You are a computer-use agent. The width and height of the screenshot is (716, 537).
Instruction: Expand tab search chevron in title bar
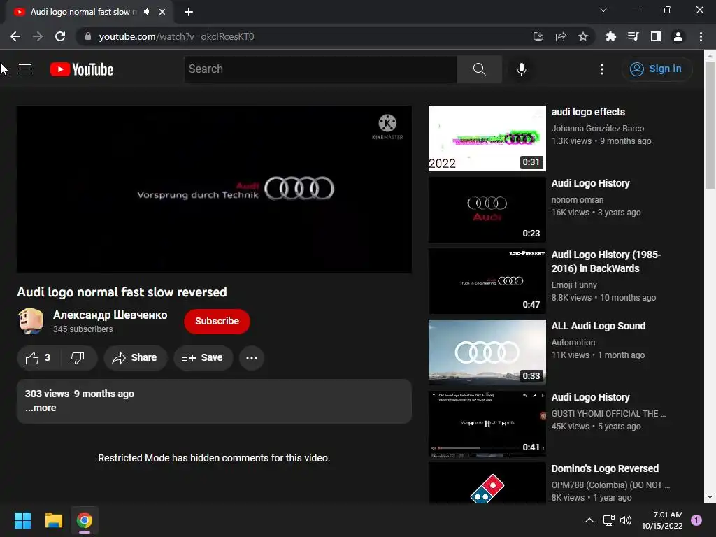pos(603,10)
